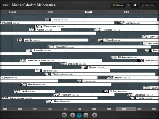Click the 1875 marker on top ruler
The image size is (159, 119).
click(x=126, y=12)
